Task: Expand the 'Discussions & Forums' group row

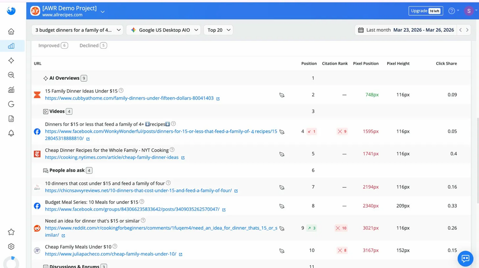Action: (x=251, y=265)
